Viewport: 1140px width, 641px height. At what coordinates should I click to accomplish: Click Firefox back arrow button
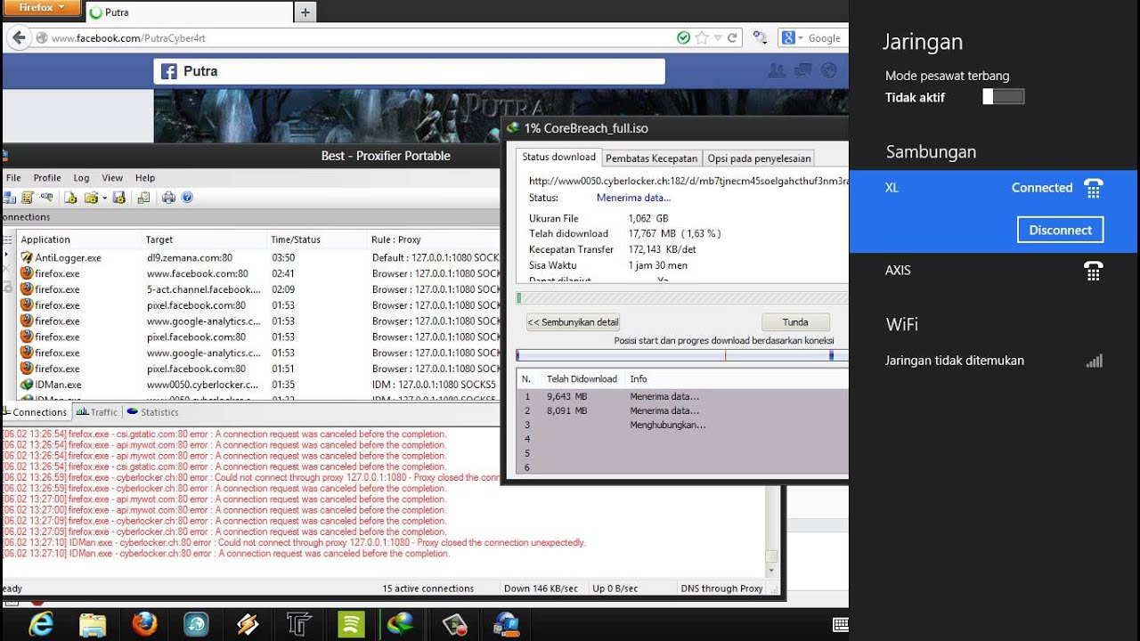tap(18, 38)
